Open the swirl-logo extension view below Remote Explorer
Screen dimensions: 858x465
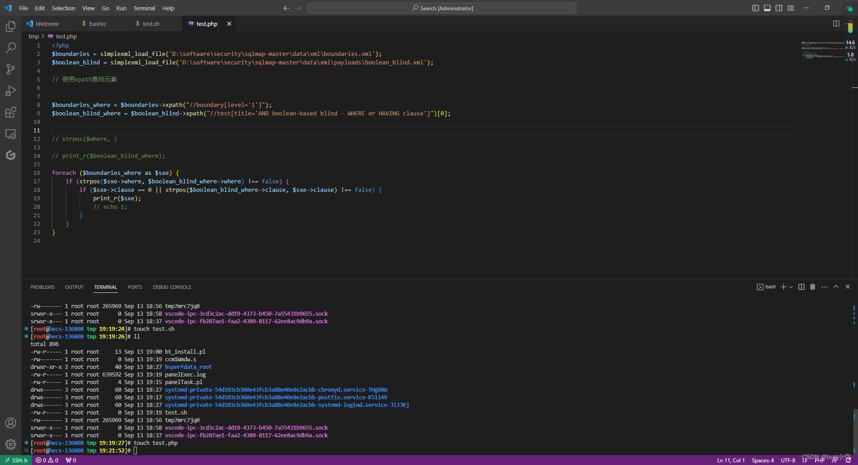click(x=11, y=155)
